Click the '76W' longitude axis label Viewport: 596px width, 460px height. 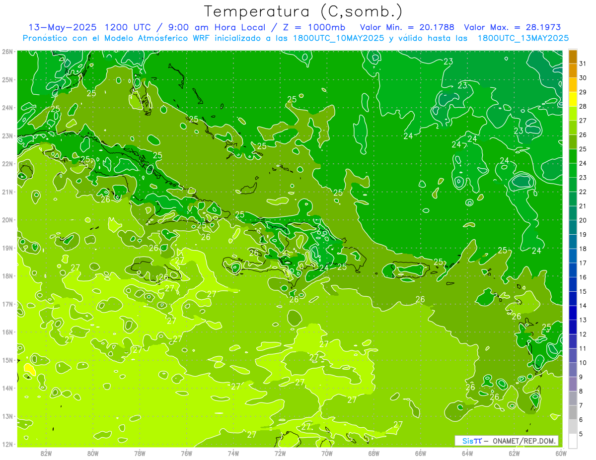186,453
